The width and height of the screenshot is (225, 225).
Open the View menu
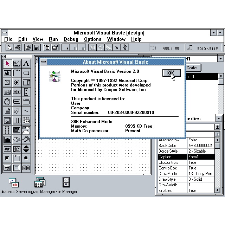pos(38,39)
